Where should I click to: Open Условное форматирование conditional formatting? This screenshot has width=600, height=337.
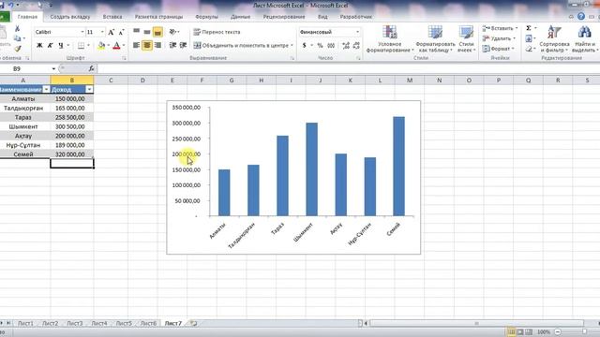tap(390, 38)
